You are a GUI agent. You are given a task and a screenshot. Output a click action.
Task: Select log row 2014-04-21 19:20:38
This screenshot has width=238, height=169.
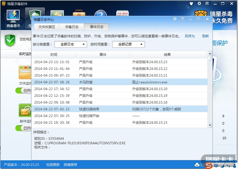click(x=119, y=122)
